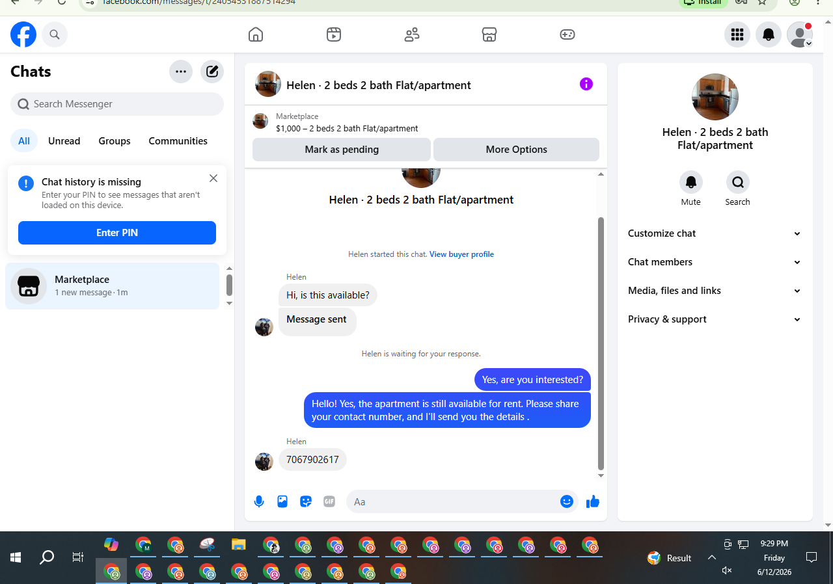Viewport: 833px width, 584px height.
Task: Record a voice clip with microphone icon
Action: coord(259,501)
